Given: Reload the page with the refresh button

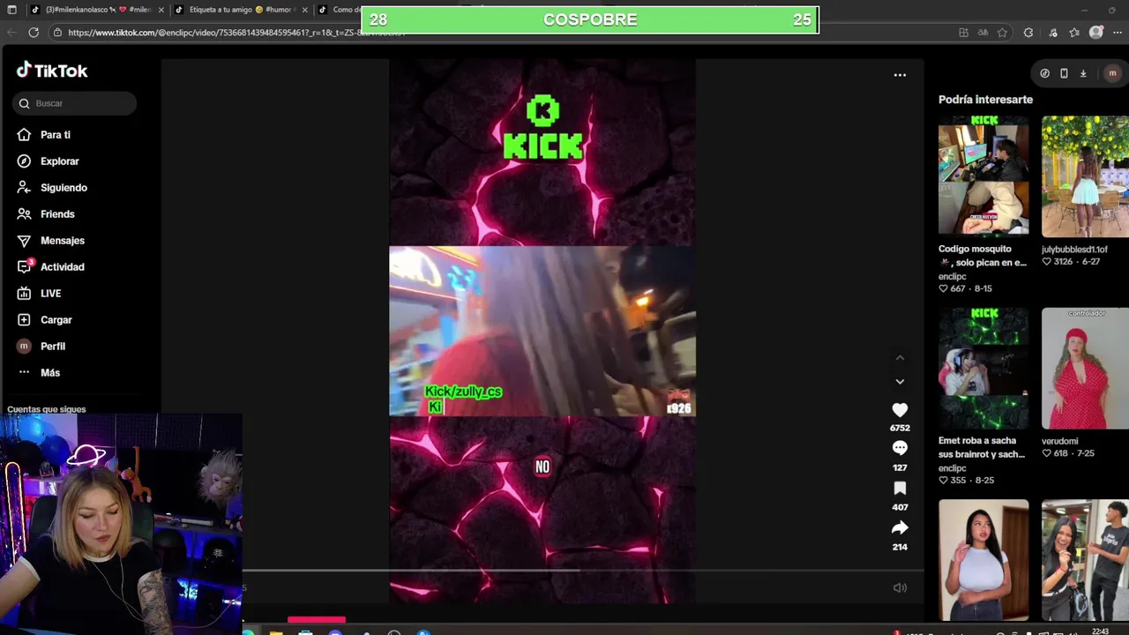Looking at the screenshot, I should tap(34, 33).
